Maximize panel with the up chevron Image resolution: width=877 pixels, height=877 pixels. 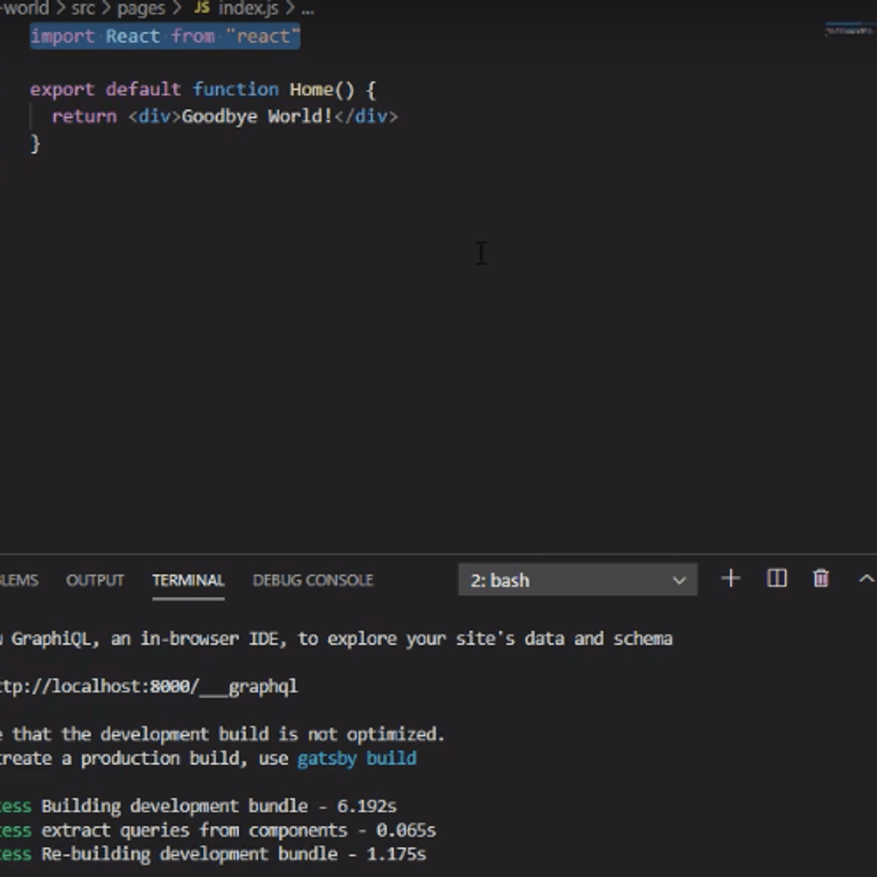[866, 579]
